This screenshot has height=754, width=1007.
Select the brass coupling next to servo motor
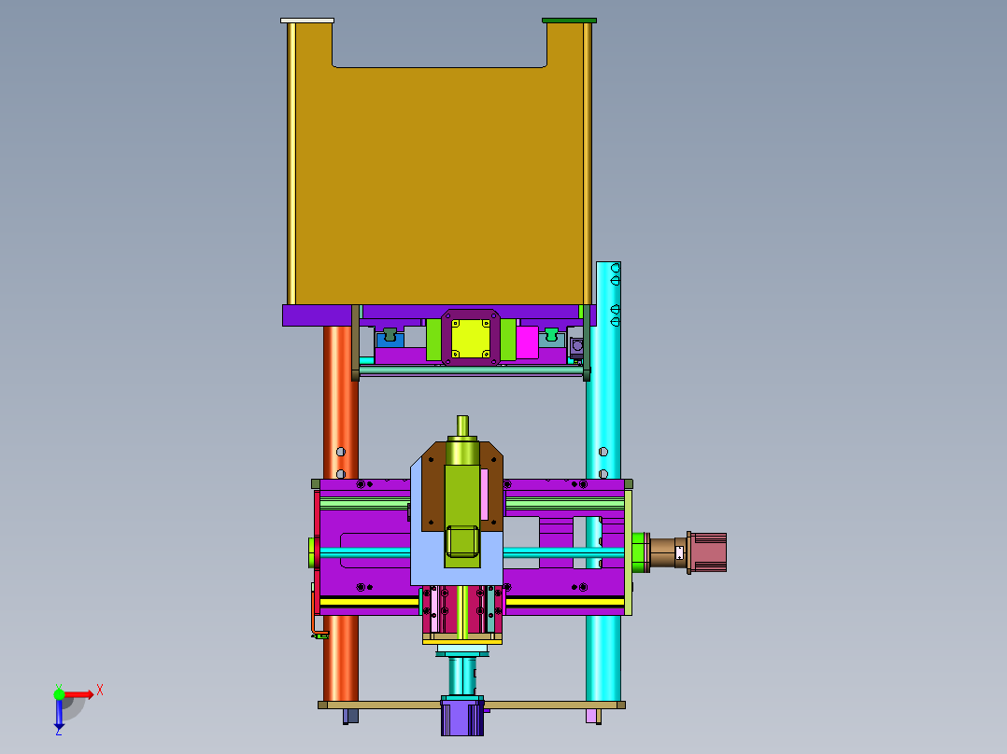[665, 552]
